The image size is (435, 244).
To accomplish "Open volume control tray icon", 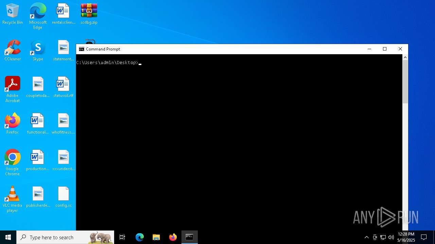I will pos(391,237).
